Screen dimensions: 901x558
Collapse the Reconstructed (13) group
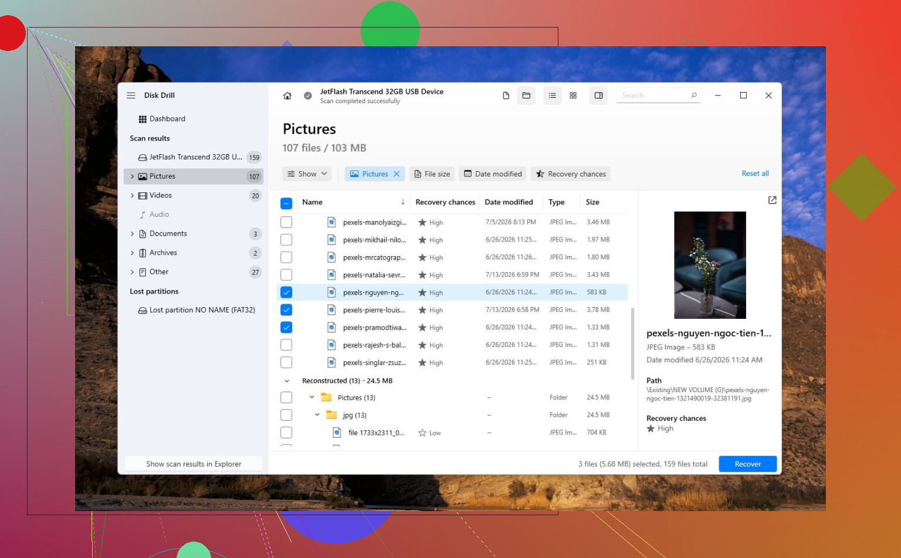(287, 381)
